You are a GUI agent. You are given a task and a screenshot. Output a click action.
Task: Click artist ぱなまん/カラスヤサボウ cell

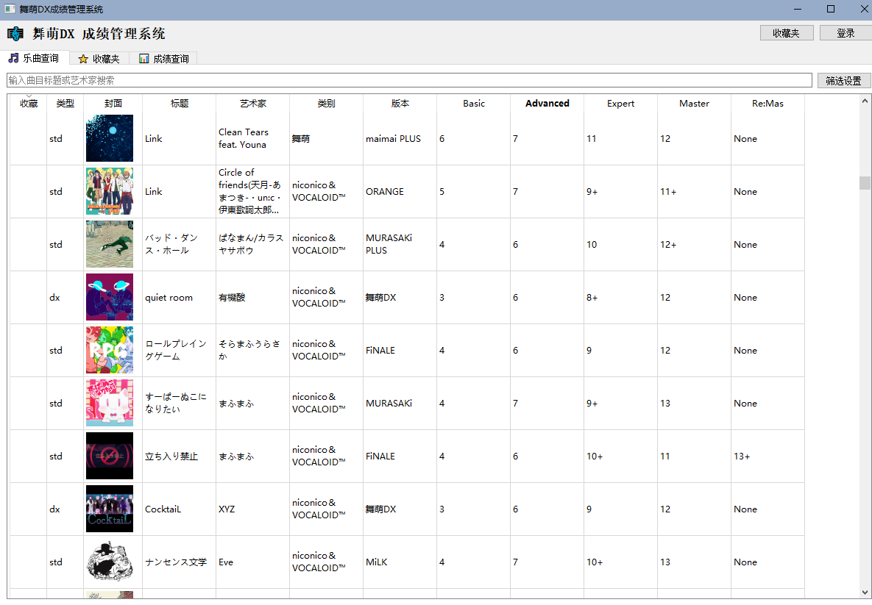(252, 244)
